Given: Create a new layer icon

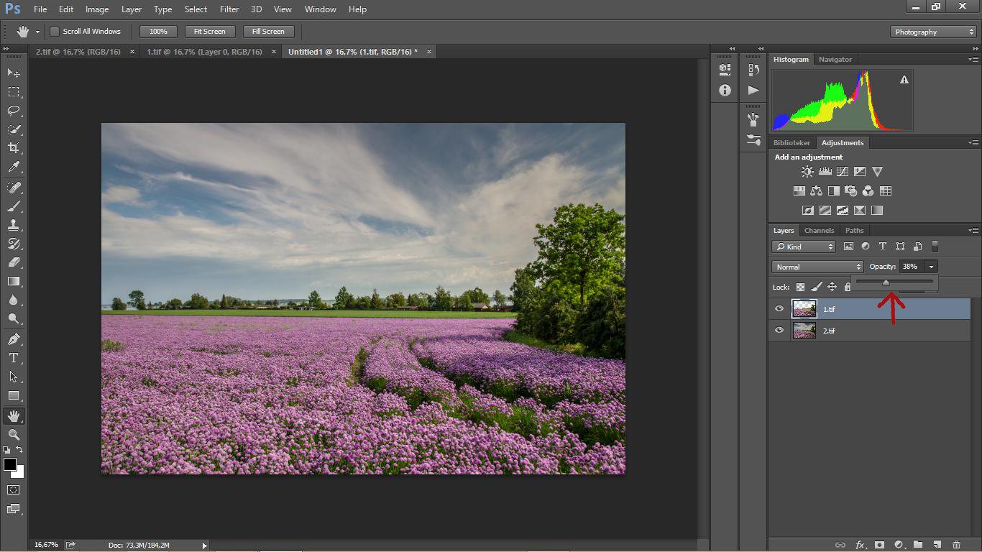Looking at the screenshot, I should coord(937,545).
